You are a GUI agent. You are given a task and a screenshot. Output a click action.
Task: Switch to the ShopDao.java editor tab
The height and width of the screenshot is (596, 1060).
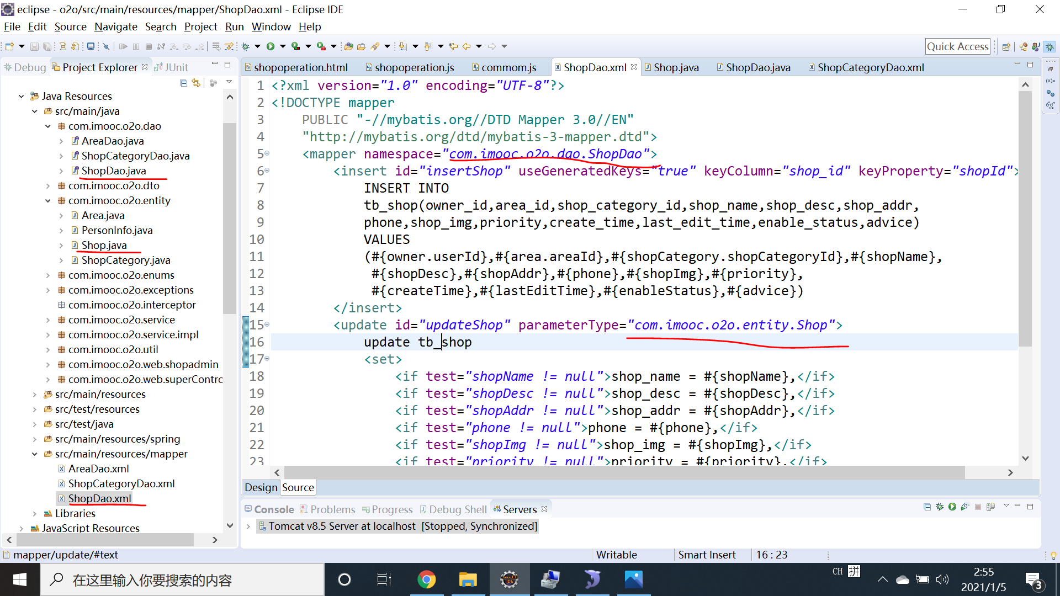coord(757,67)
